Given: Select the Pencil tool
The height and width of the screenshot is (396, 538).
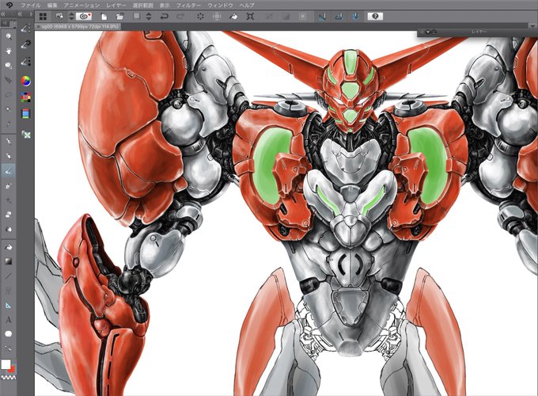Looking at the screenshot, I should (x=8, y=156).
